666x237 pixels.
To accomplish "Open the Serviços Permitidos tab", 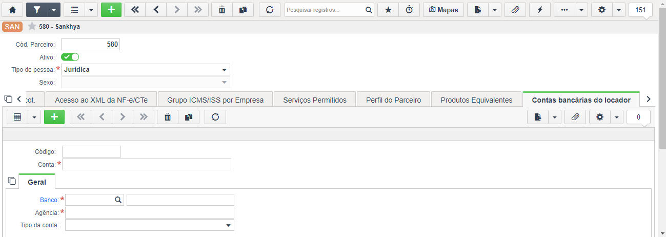I will click(x=315, y=100).
